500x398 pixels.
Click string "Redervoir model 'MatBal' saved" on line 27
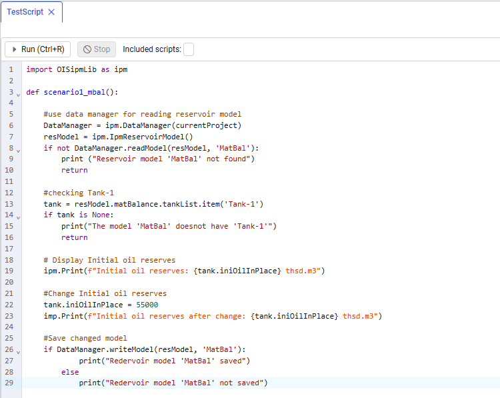pos(176,361)
